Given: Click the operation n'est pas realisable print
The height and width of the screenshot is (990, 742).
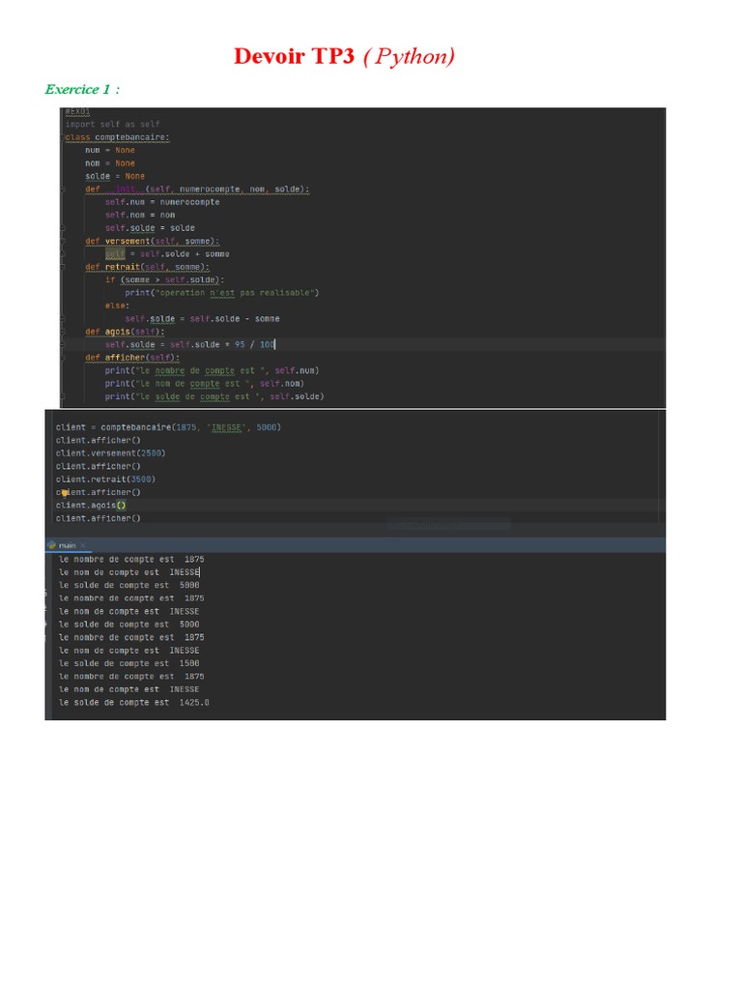Looking at the screenshot, I should [x=221, y=293].
